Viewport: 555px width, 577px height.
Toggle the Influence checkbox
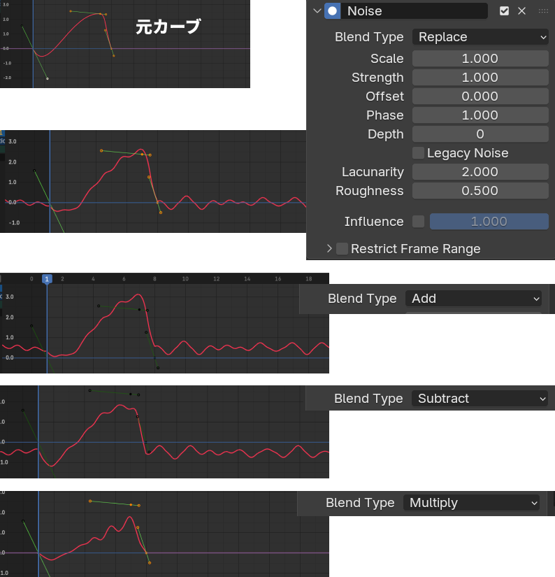tap(418, 221)
